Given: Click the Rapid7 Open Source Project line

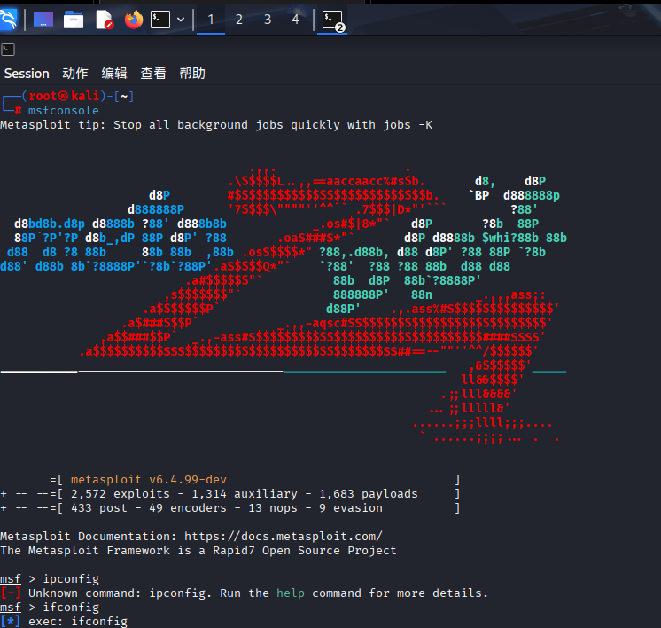Looking at the screenshot, I should coord(198,551).
